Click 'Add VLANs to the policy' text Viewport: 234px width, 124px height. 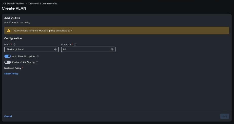point(17,23)
